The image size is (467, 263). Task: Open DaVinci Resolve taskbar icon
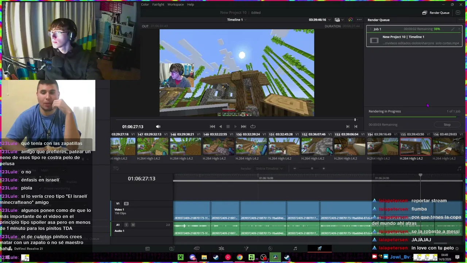(x=275, y=257)
